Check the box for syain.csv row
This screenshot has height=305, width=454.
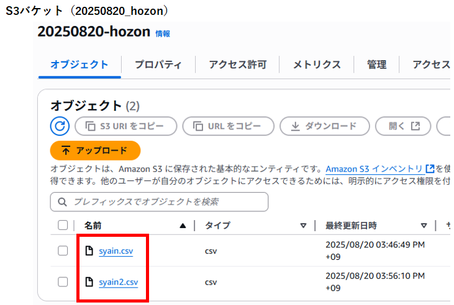[x=63, y=250]
